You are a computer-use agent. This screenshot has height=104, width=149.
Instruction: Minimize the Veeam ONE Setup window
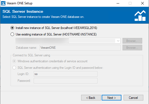coord(118,3)
